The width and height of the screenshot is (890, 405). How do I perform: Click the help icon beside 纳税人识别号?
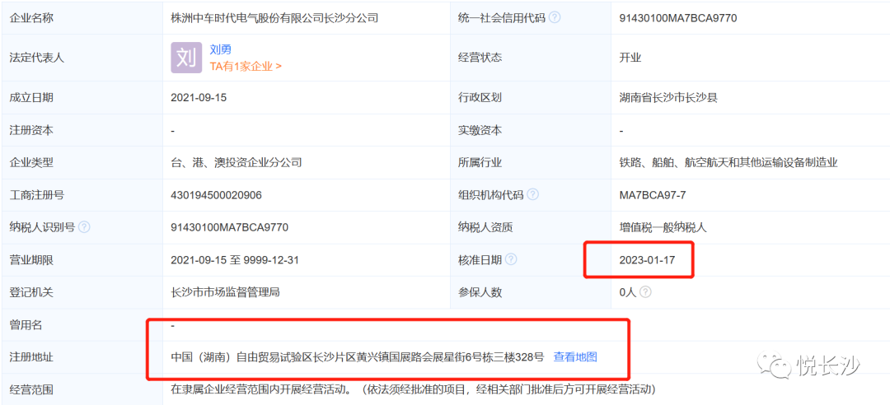click(x=84, y=227)
